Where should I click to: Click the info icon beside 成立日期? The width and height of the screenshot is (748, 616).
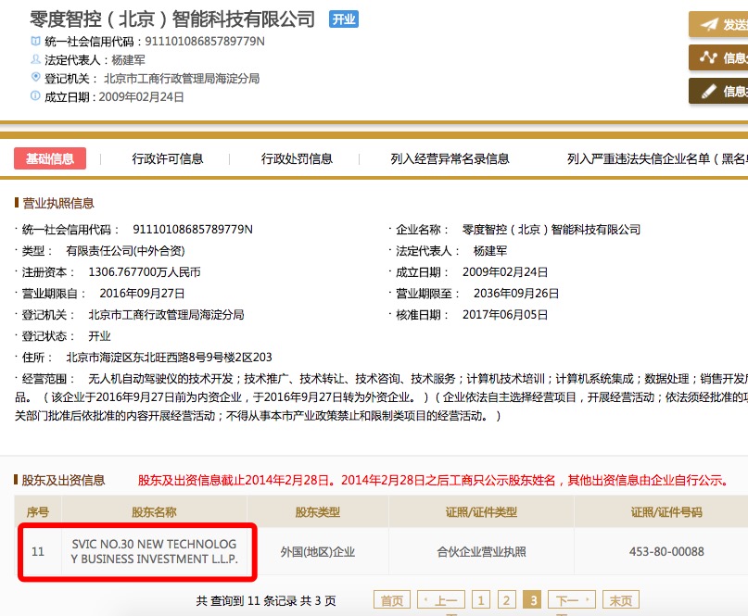pyautogui.click(x=35, y=95)
